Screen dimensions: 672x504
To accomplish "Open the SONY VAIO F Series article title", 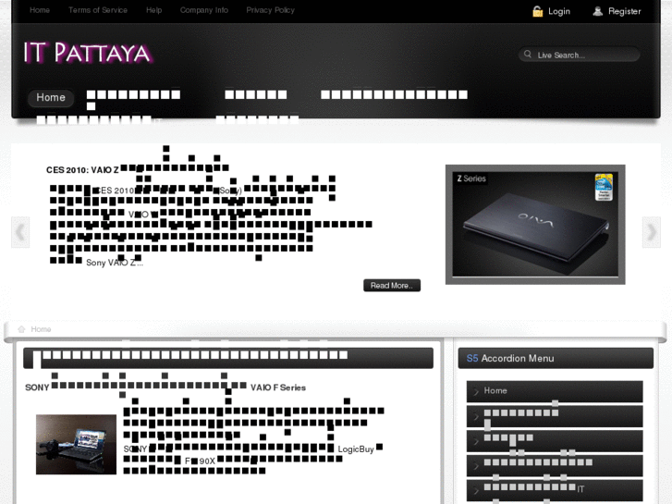I will click(x=165, y=387).
